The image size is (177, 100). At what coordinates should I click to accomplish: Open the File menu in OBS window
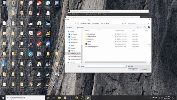[x=70, y=14]
